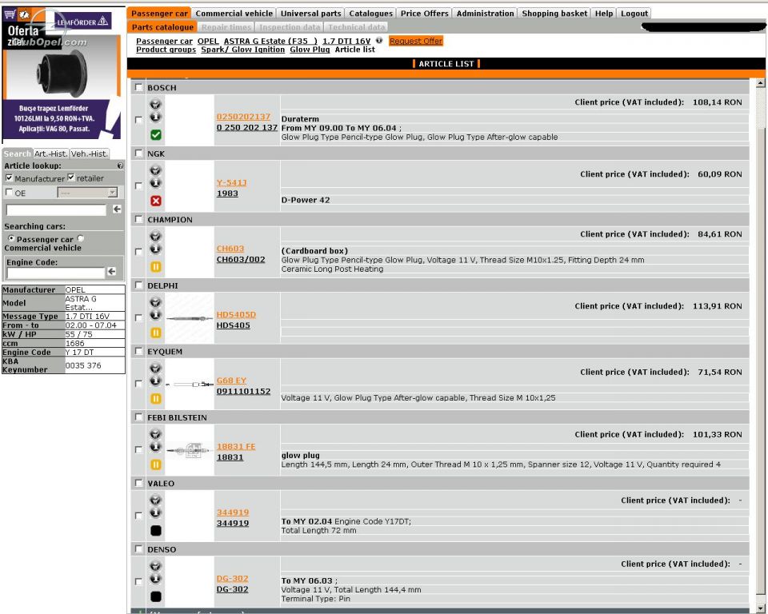This screenshot has height=614, width=768.
Task: Add DENSO DG-302 to basket icon
Action: point(155,566)
